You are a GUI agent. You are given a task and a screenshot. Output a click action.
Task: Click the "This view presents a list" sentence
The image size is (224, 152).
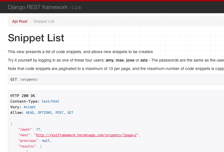(x=81, y=52)
